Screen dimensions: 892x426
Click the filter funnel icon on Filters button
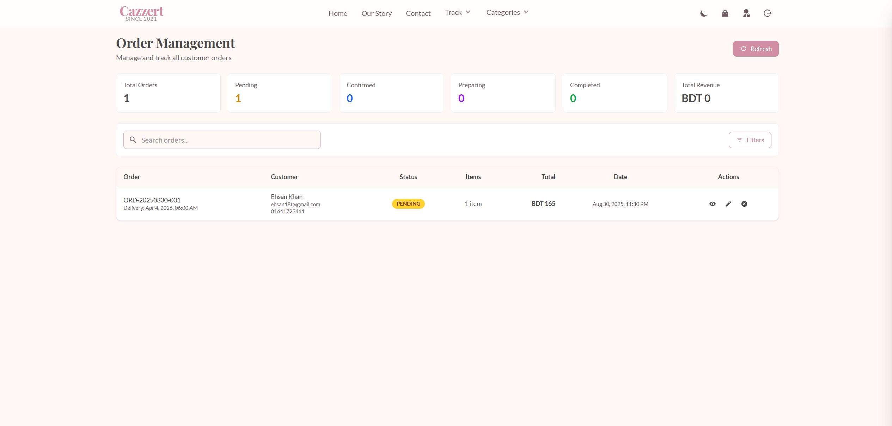(740, 140)
